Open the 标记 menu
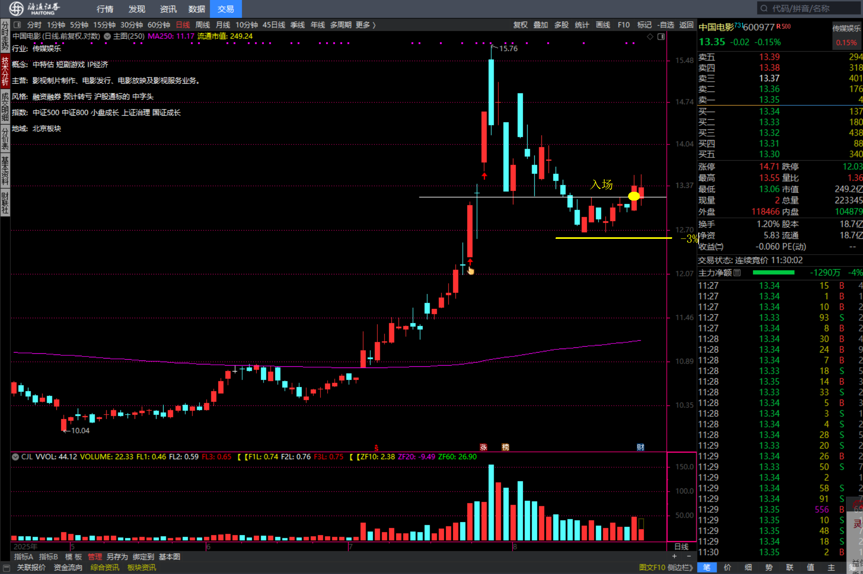The image size is (863, 574). point(644,25)
